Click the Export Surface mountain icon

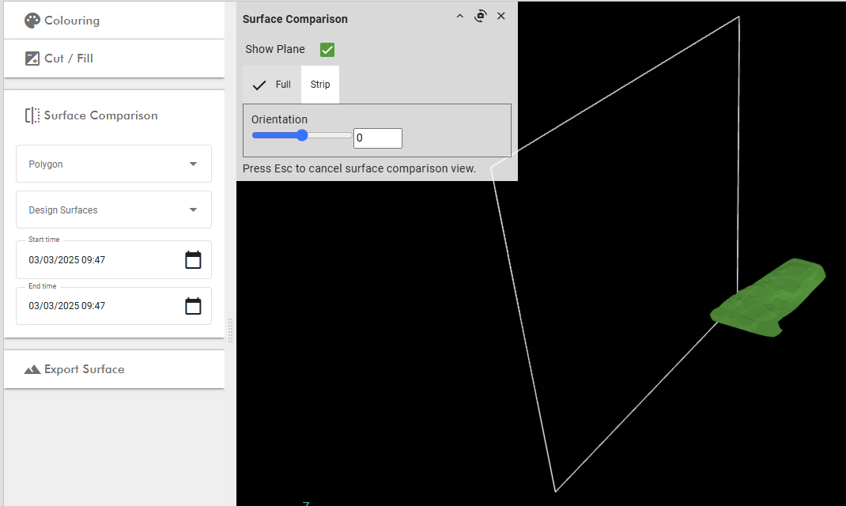coord(32,369)
